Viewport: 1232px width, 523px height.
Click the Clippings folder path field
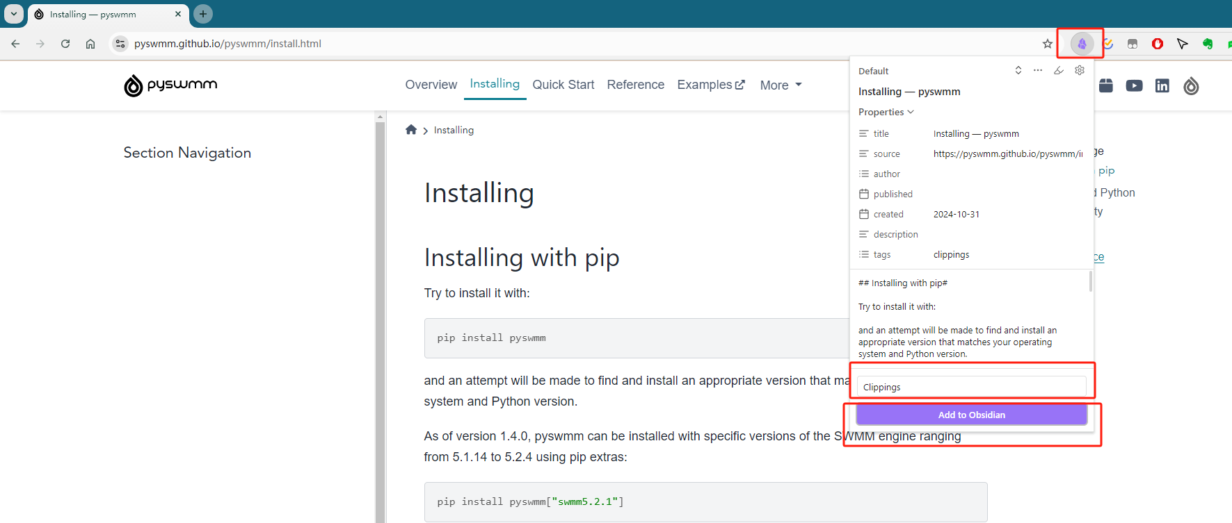click(971, 387)
